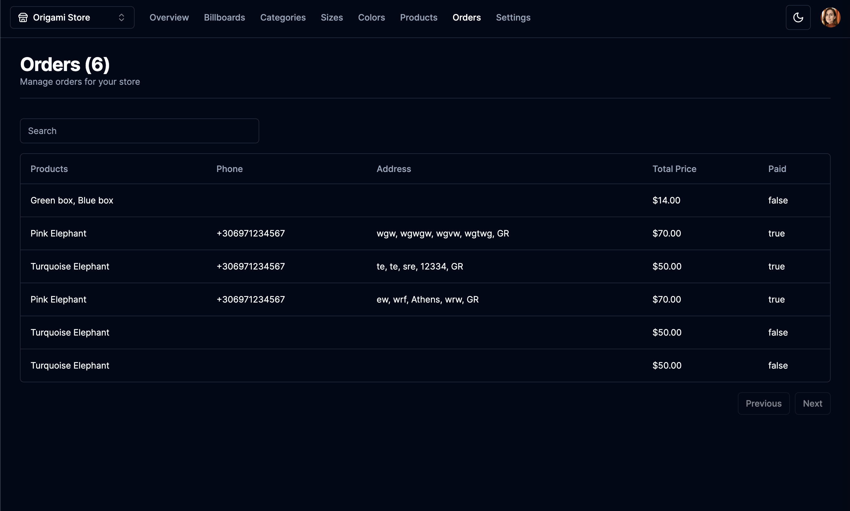850x511 pixels.
Task: Open the Colors page
Action: tap(371, 17)
